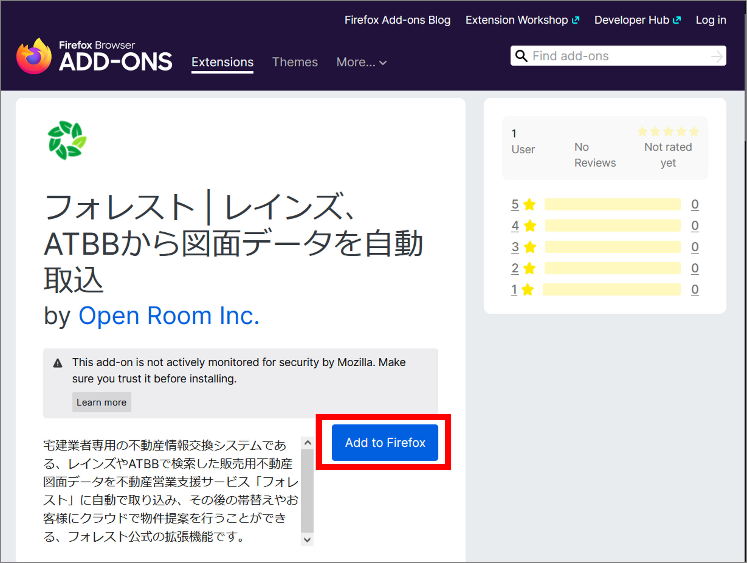Click the faded star rating summary
The height and width of the screenshot is (563, 747).
point(668,131)
